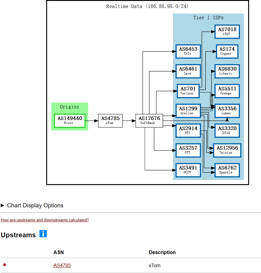Open 'How are upstreams and downstreams calculated?' link
Image resolution: width=261 pixels, height=273 pixels.
pyautogui.click(x=45, y=220)
